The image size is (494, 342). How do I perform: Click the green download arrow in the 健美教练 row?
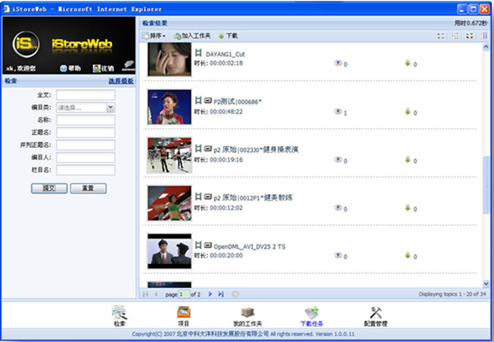pos(407,208)
